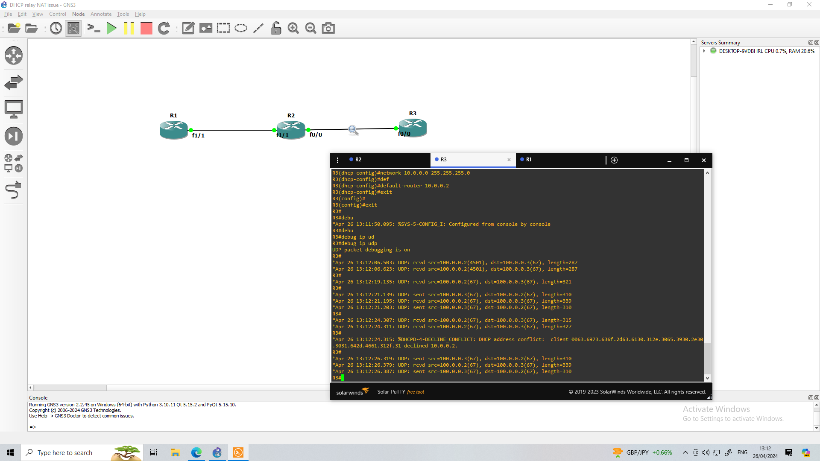Expand DESKTOP-9VDBHRL server entry

[704, 51]
